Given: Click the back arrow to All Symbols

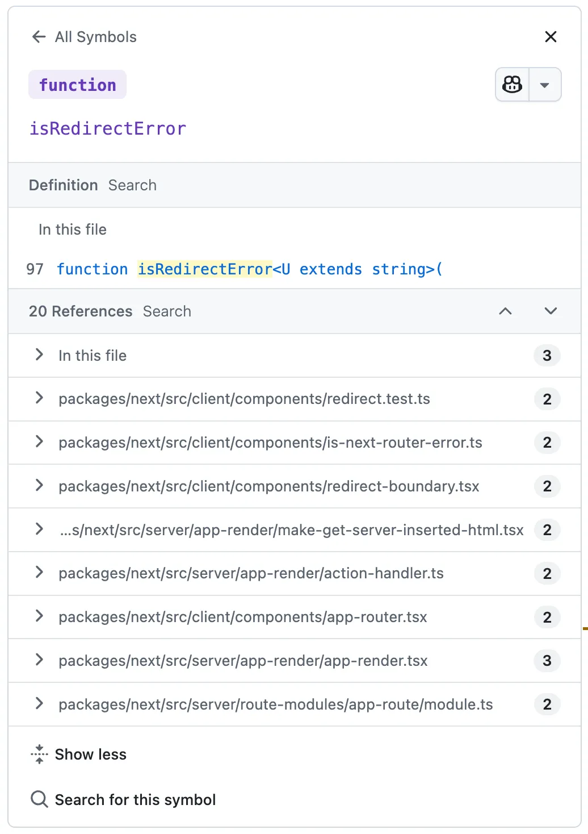Looking at the screenshot, I should (39, 37).
